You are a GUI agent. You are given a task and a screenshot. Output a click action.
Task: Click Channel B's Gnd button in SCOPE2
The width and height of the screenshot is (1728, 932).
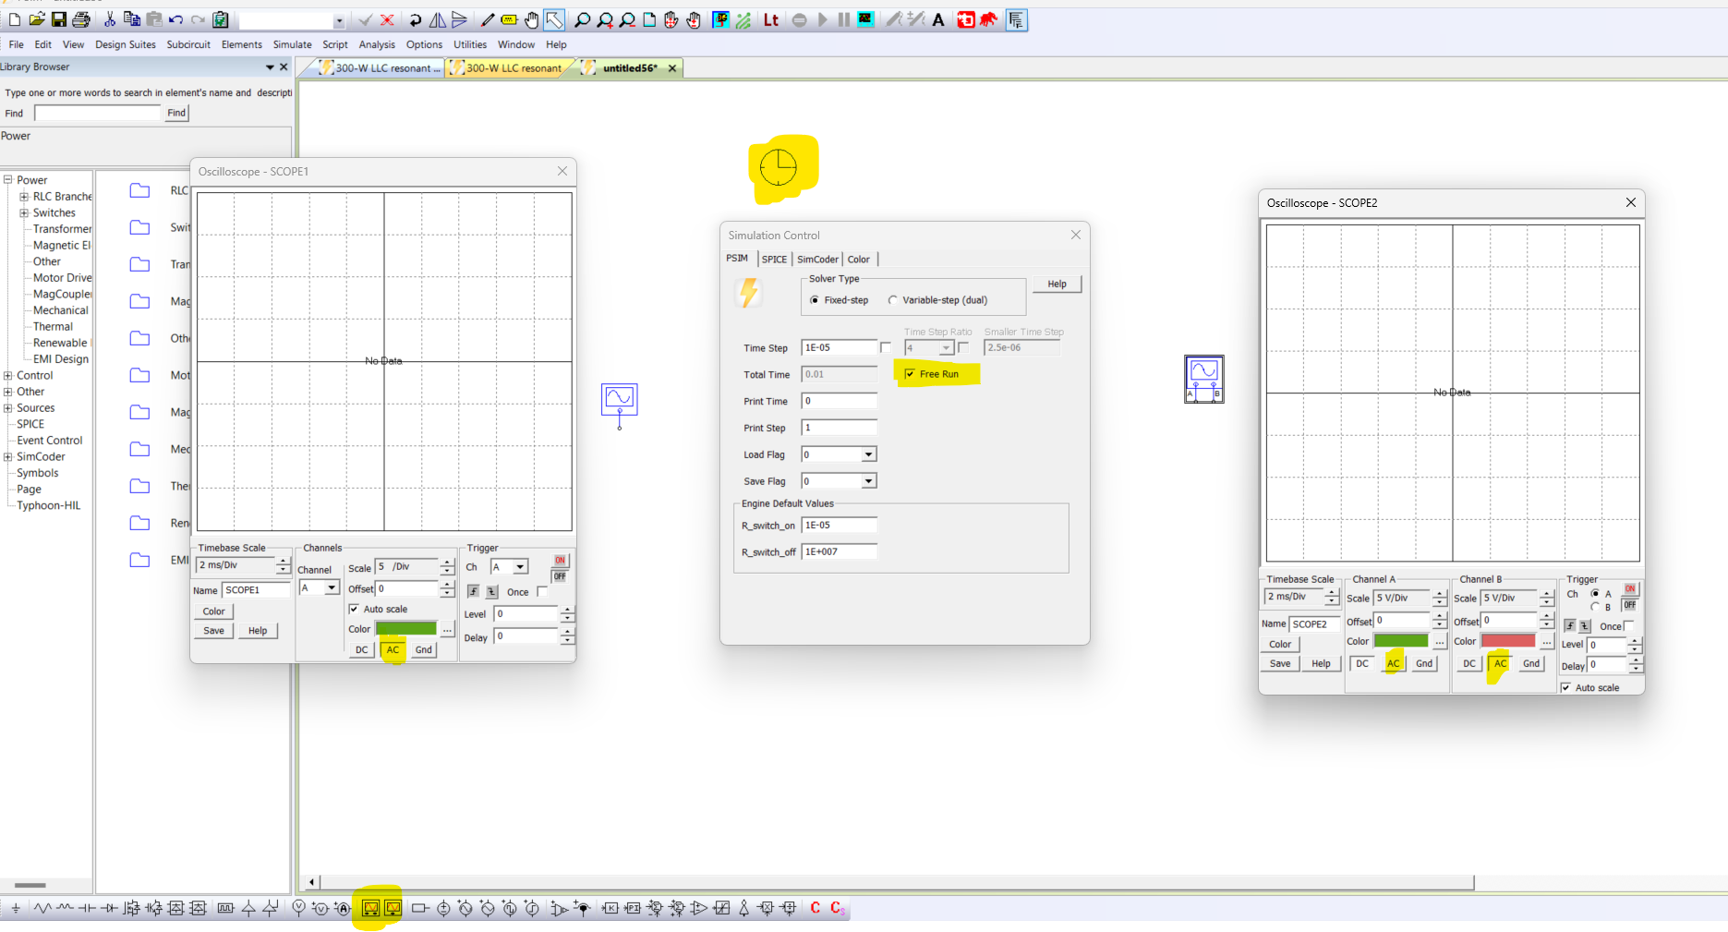(x=1530, y=664)
